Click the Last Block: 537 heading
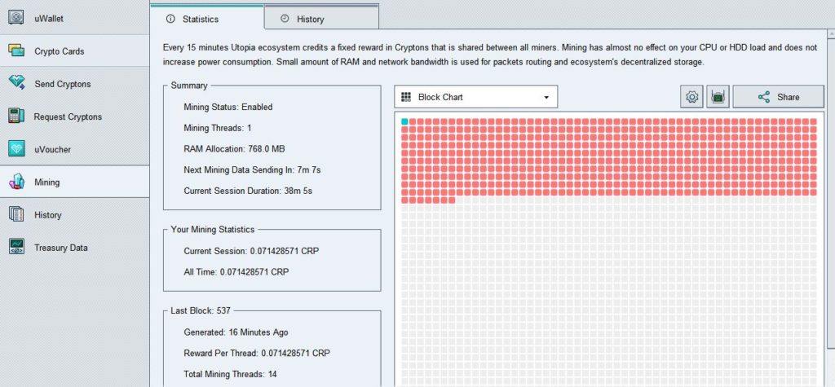 pyautogui.click(x=201, y=311)
